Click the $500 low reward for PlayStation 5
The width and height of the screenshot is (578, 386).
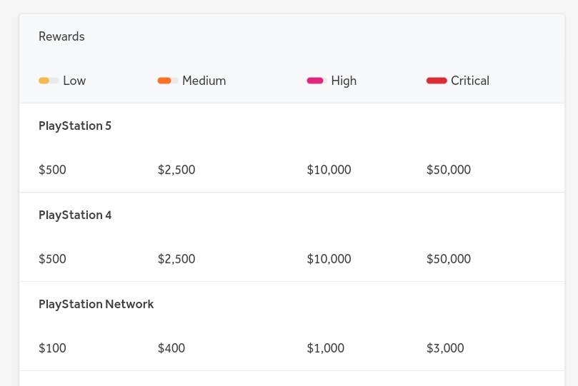(52, 170)
